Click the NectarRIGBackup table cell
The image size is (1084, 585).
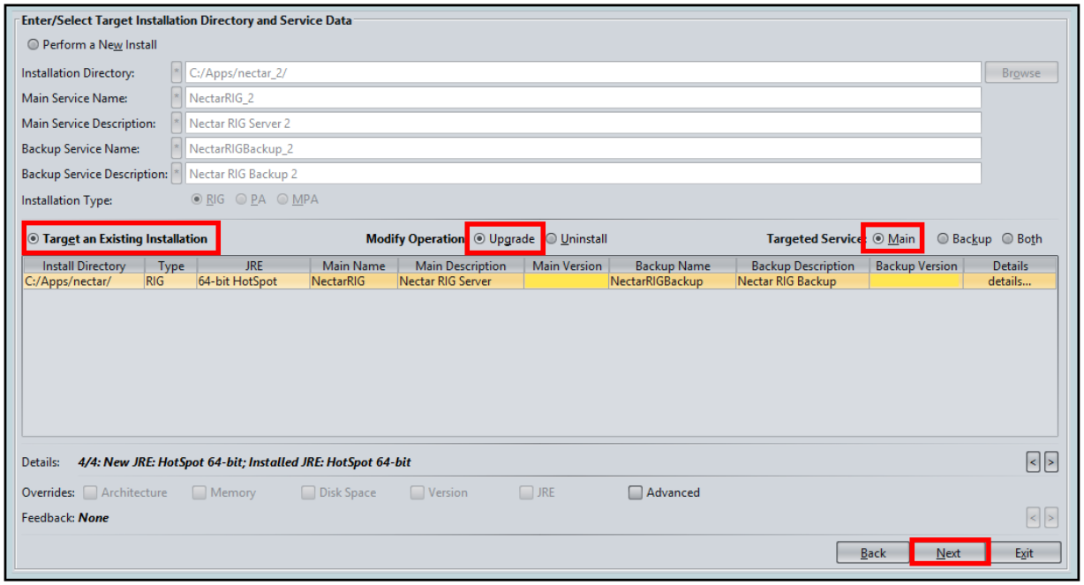coord(673,281)
